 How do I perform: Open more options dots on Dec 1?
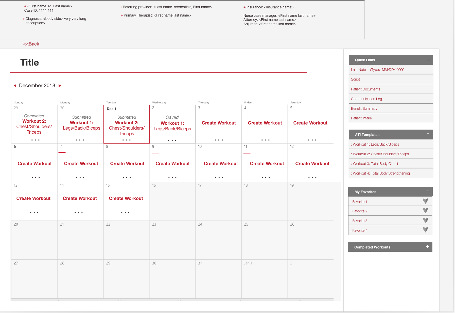point(127,140)
